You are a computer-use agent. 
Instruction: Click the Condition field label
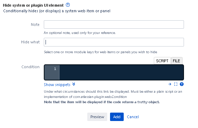tap(30, 67)
